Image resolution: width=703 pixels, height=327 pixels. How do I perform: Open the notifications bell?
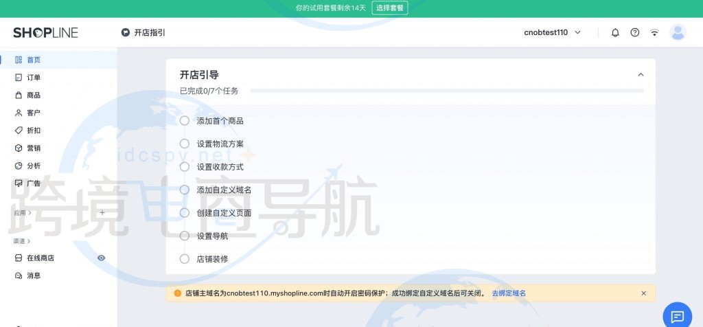[x=615, y=33]
